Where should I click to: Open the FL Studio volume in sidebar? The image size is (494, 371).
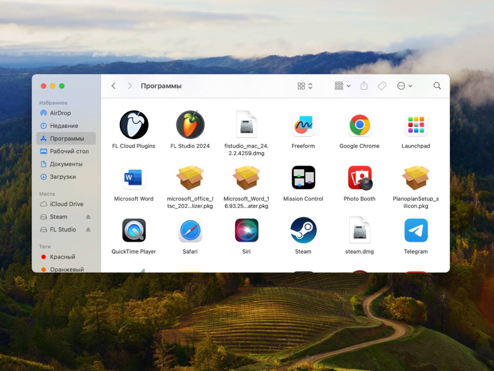(63, 230)
